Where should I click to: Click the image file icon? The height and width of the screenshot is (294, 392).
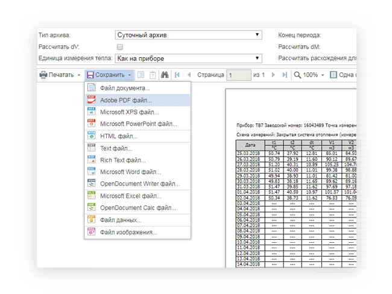pos(91,231)
